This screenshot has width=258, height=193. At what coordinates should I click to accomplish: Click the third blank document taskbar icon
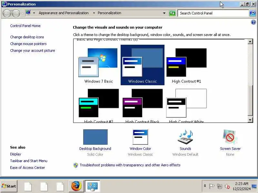(60, 187)
